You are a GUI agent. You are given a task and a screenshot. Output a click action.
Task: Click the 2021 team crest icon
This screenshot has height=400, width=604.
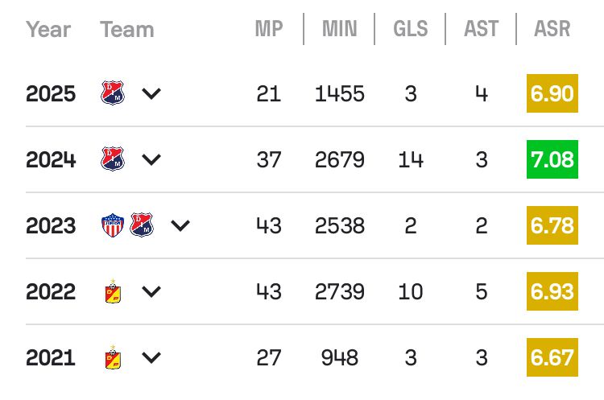click(113, 357)
